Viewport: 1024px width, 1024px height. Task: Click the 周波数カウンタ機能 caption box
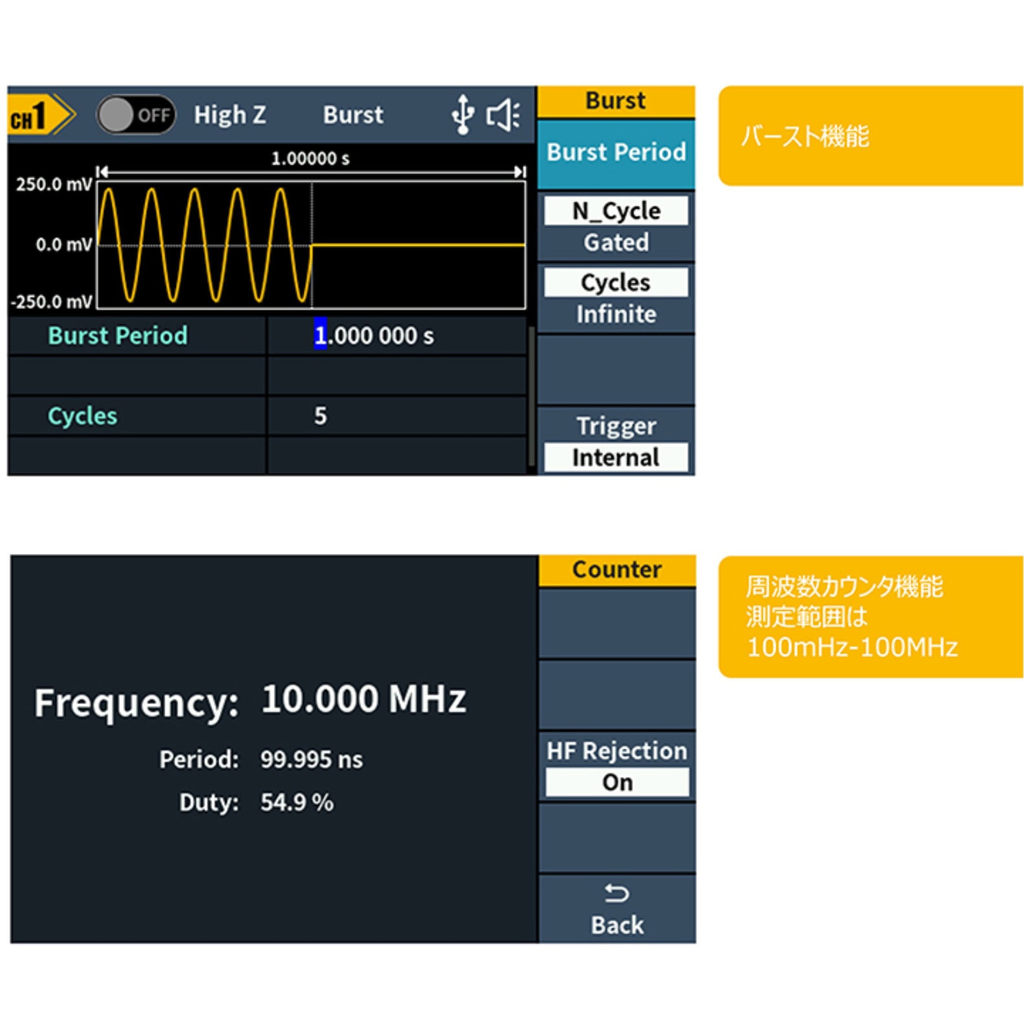[x=871, y=617]
